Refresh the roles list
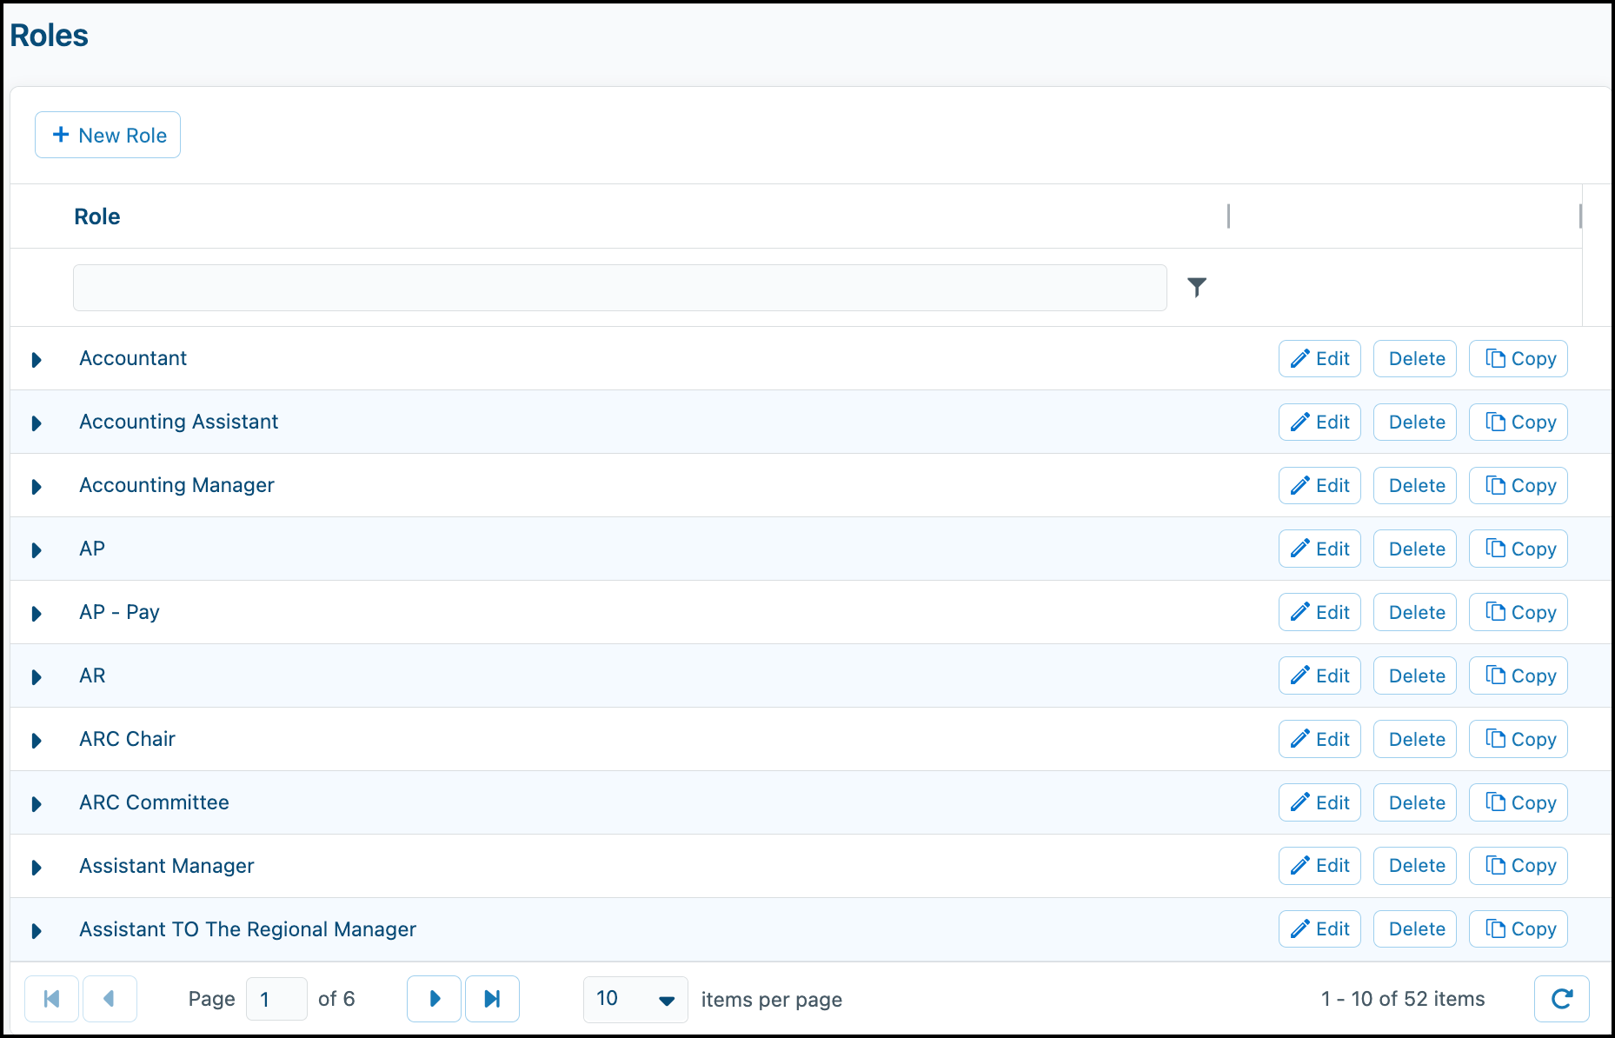 coord(1561,999)
